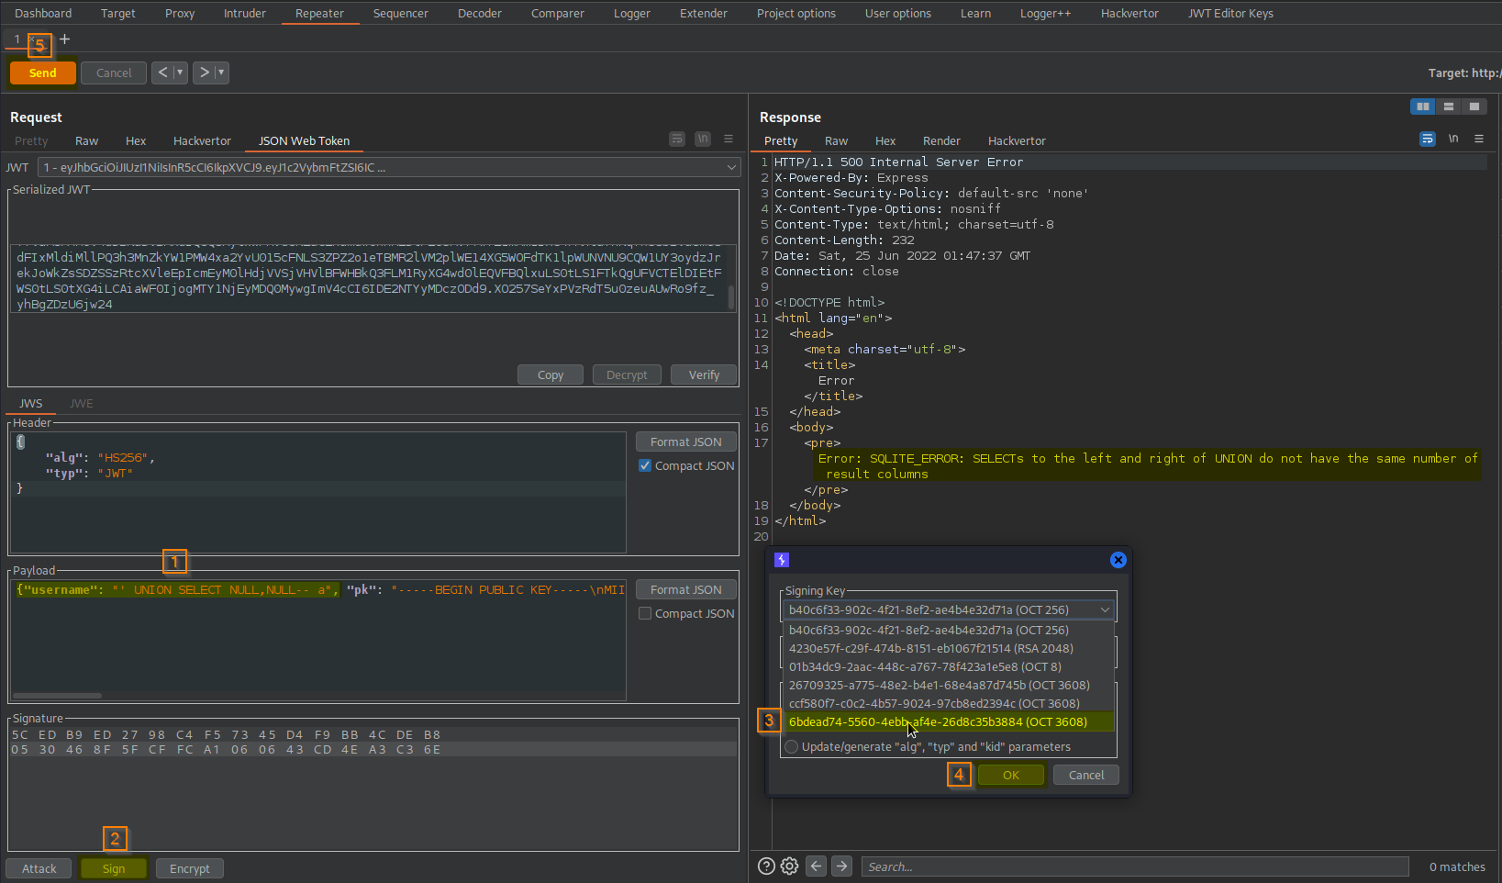1502x883 pixels.
Task: Open the JWT Editor Keys tab
Action: (1230, 14)
